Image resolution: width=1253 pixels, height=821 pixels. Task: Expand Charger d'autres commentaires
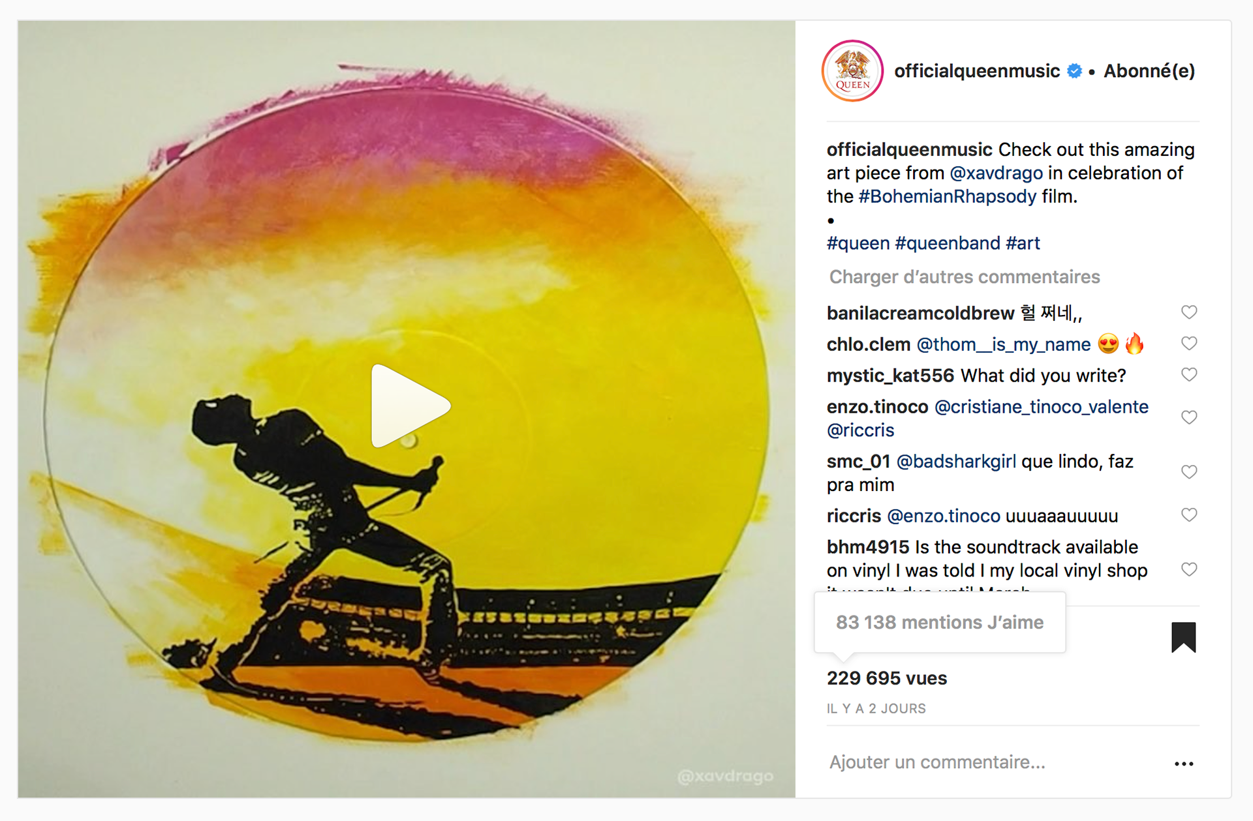[965, 277]
